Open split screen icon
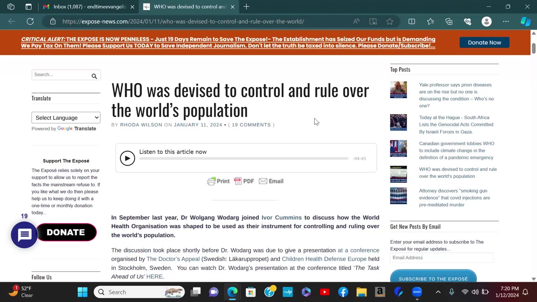The width and height of the screenshot is (537, 302). 412,21
